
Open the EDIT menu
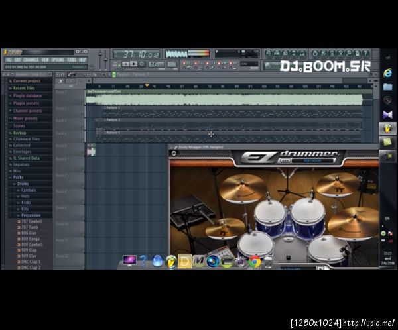click(17, 60)
